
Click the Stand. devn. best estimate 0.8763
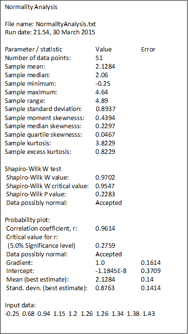point(105,288)
